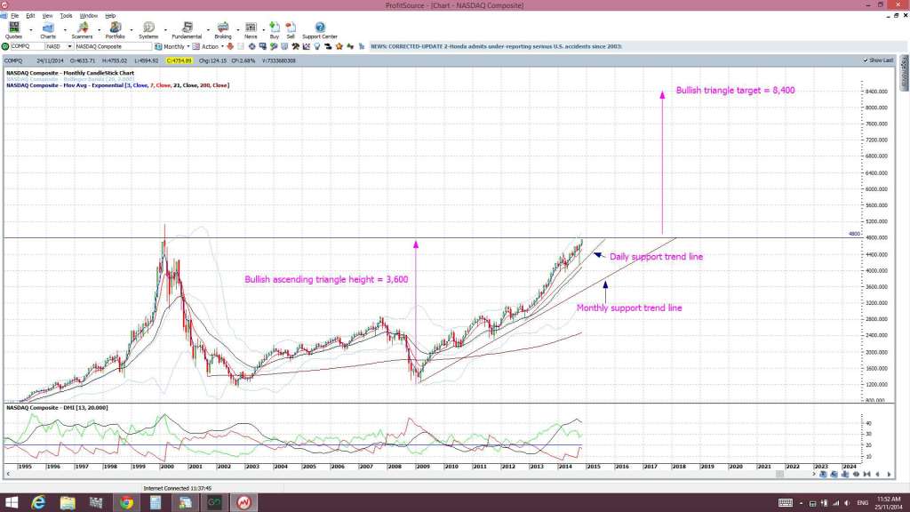Click the taskbar clock showing 11:52 AM
Screen dimensions: 910x512
[889, 503]
